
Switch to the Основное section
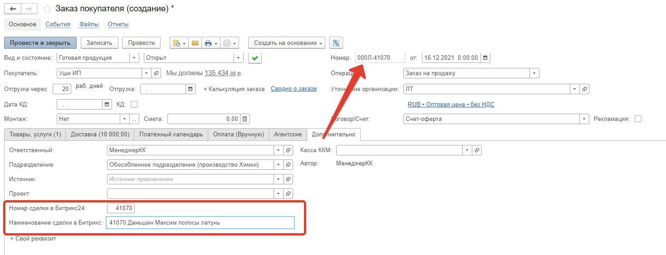pos(23,24)
